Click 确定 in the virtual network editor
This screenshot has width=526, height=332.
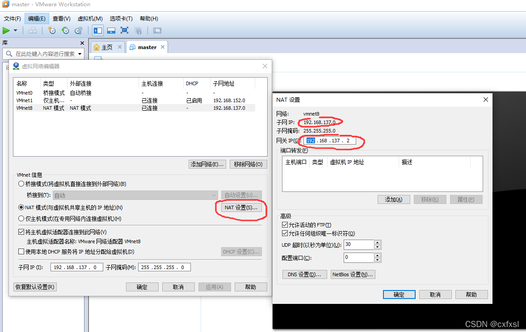tap(142, 287)
